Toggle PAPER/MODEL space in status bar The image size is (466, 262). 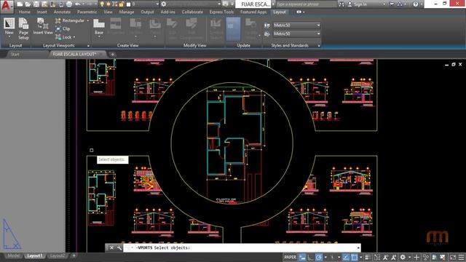coord(291,257)
